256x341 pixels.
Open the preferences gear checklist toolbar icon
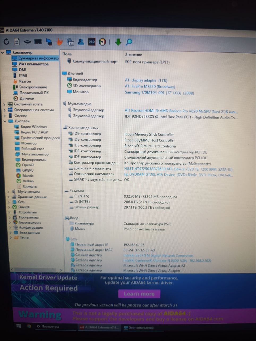[70, 42]
